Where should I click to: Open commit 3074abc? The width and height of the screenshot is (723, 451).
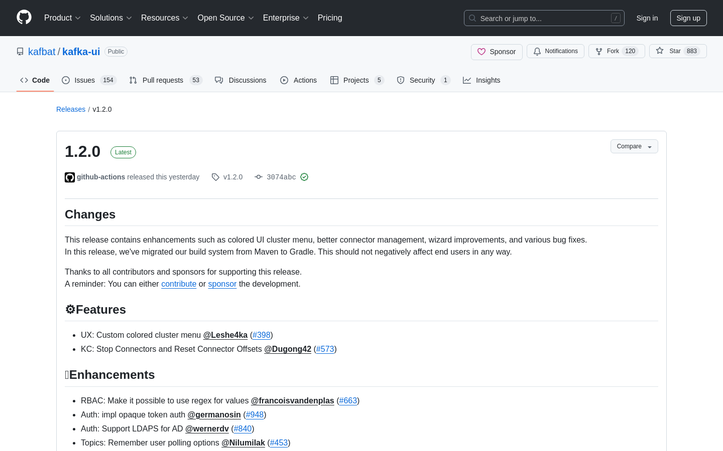coord(281,177)
